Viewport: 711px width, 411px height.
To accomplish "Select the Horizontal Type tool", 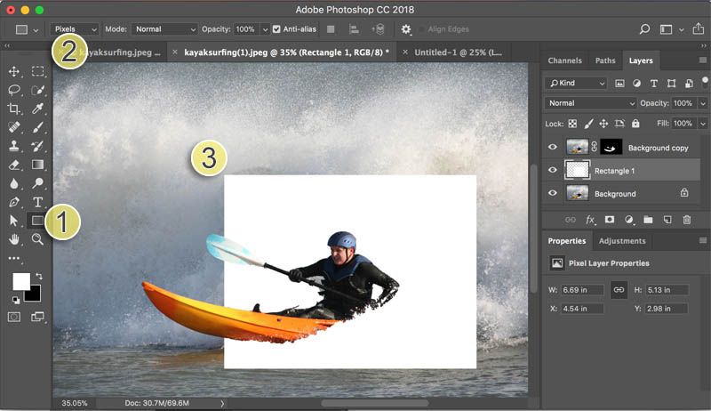I will [37, 202].
